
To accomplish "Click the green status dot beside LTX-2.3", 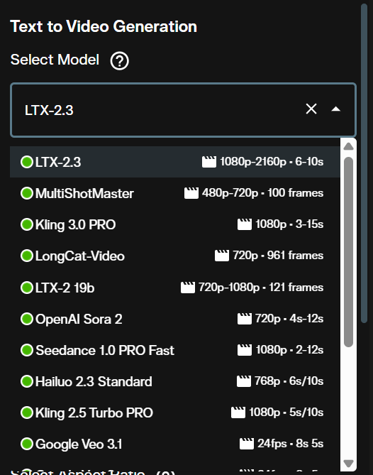I will (x=27, y=162).
